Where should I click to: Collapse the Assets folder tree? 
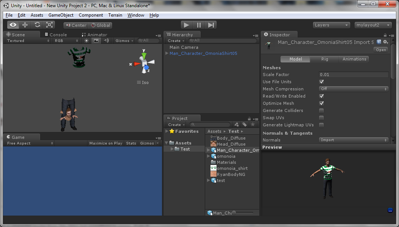167,143
